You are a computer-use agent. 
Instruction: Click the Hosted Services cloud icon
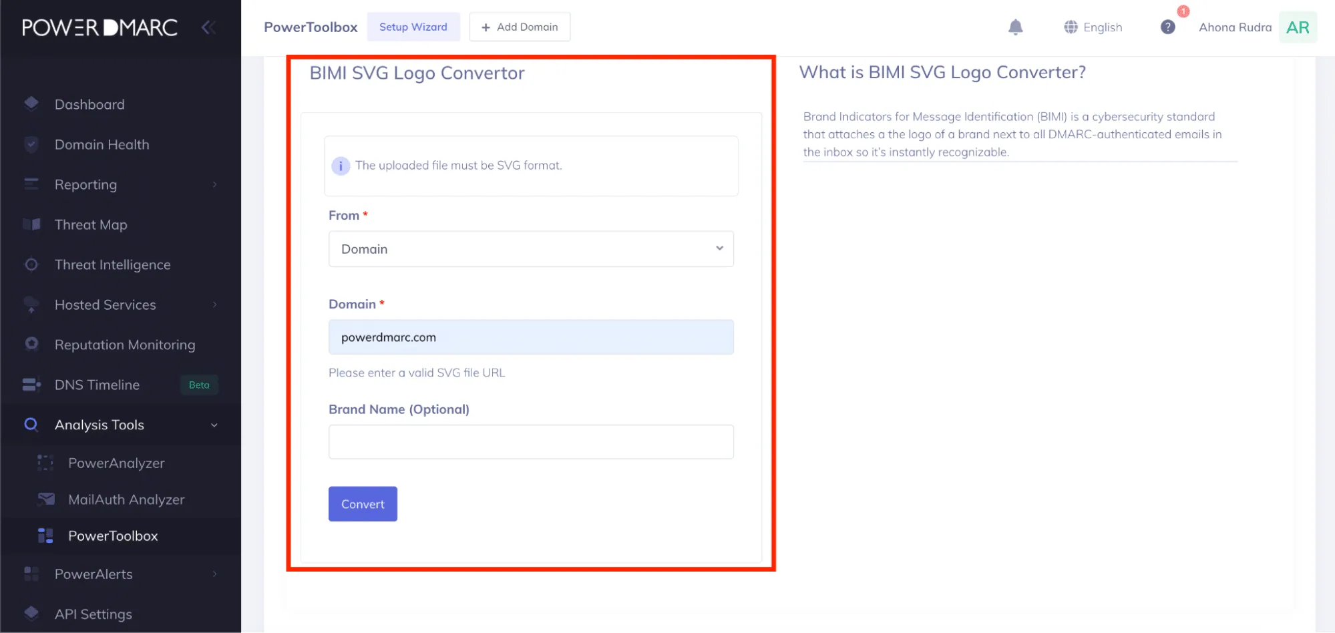pos(31,304)
